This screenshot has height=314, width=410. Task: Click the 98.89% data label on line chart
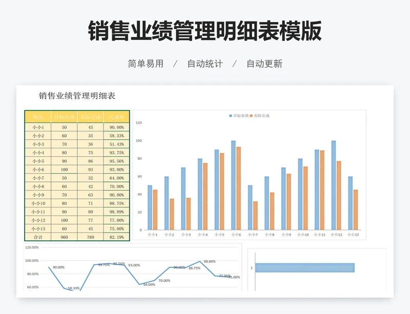(210, 261)
